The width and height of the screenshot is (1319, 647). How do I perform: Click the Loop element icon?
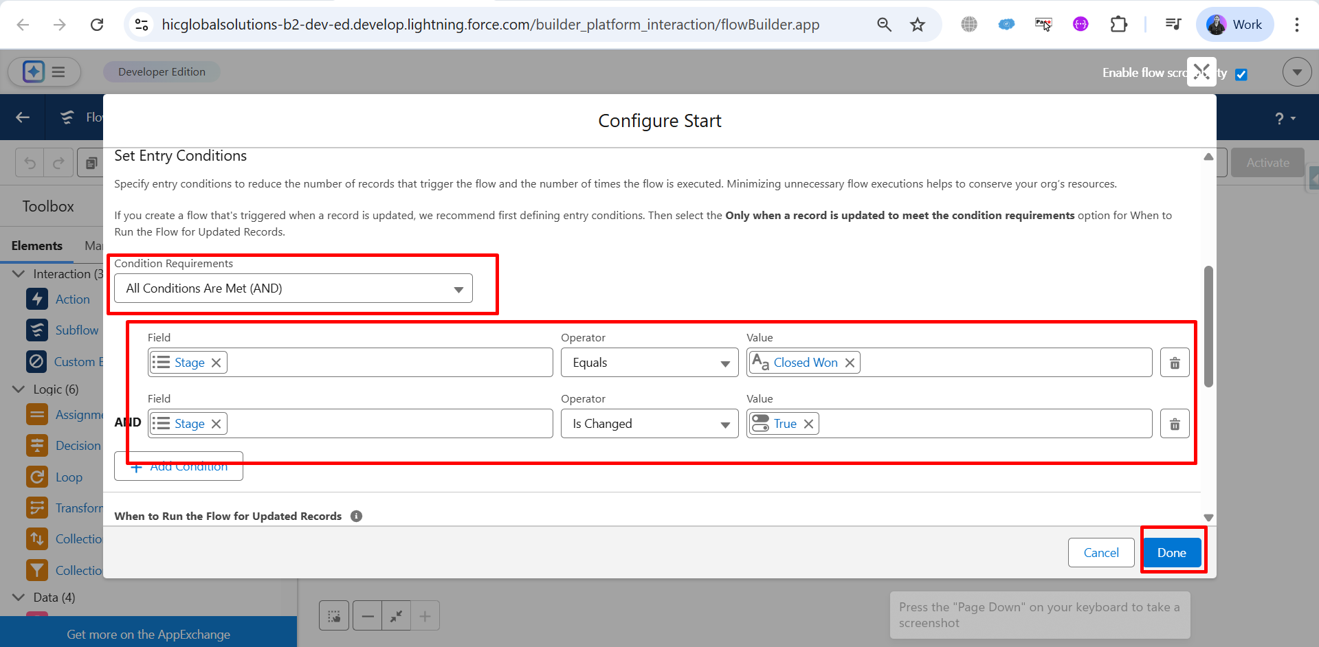click(37, 477)
